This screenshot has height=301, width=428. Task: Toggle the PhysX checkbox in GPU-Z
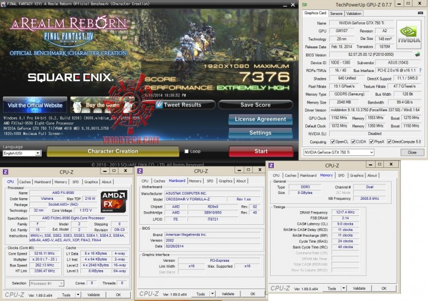[x=371, y=142]
